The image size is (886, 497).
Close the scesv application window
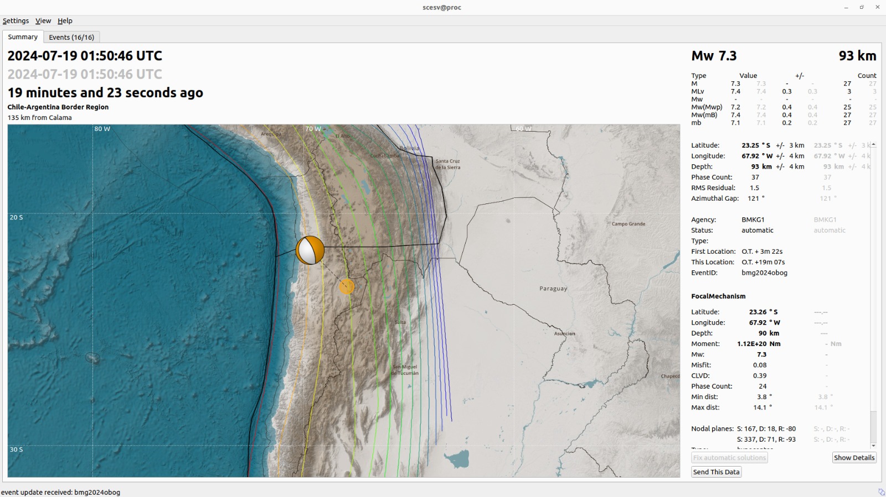(x=877, y=7)
